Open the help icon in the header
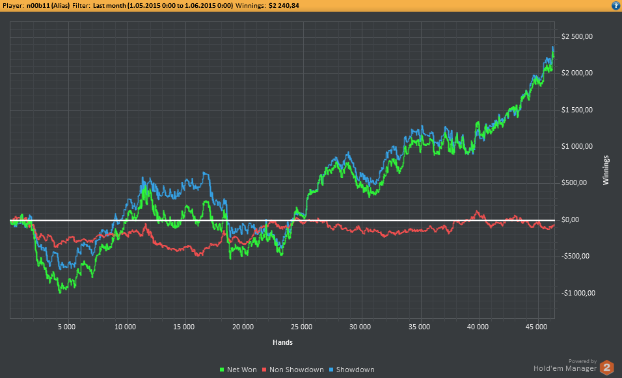 pos(616,6)
